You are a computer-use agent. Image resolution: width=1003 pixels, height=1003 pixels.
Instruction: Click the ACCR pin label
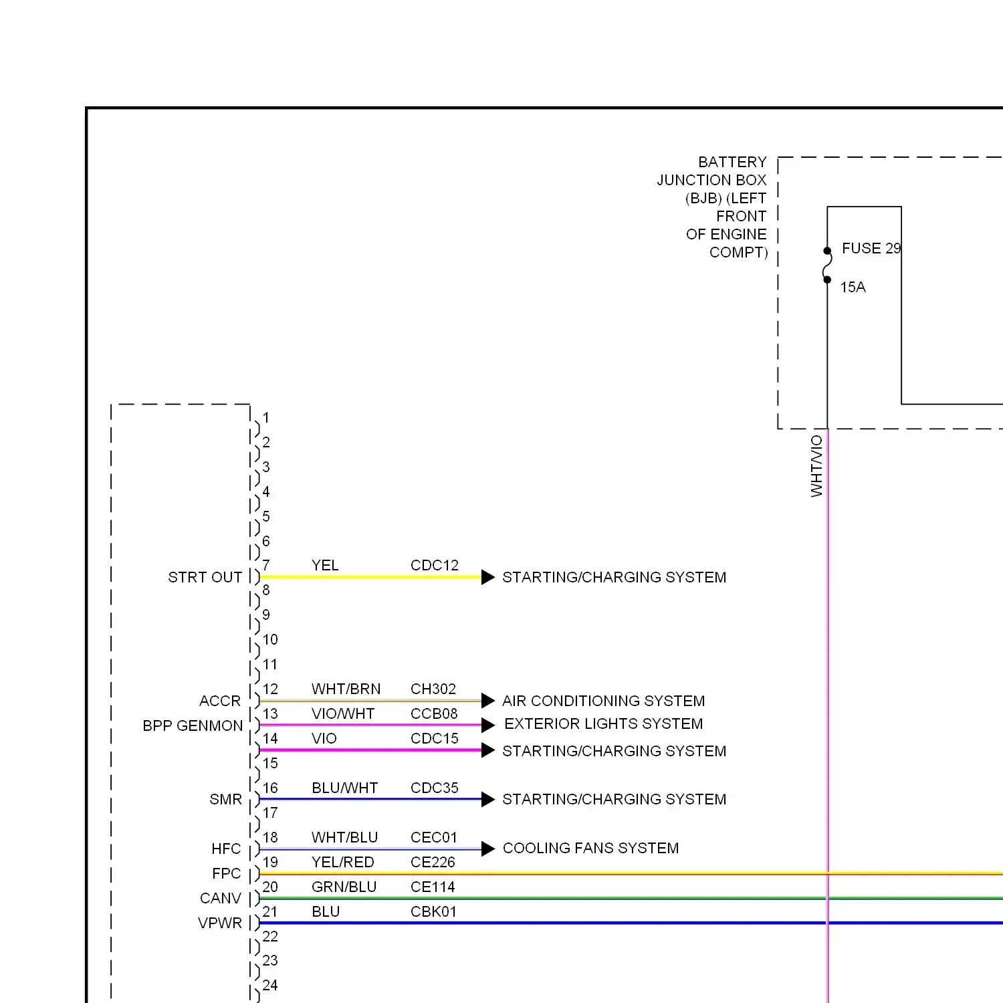tap(220, 701)
